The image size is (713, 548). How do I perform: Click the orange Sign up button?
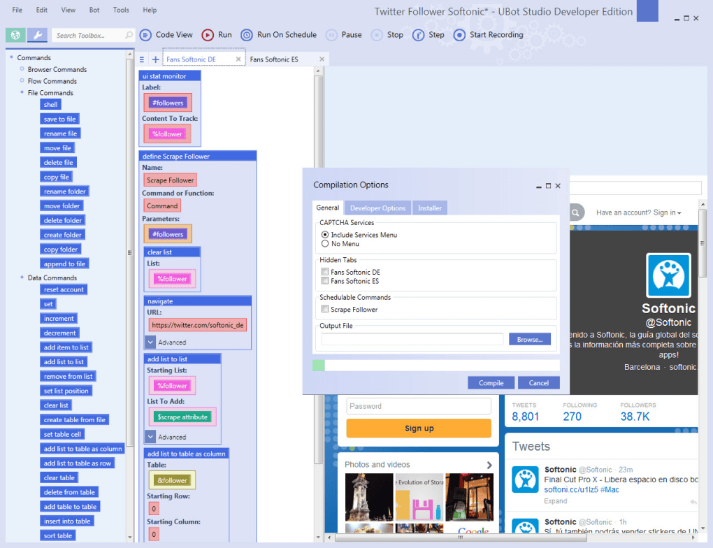(x=419, y=428)
